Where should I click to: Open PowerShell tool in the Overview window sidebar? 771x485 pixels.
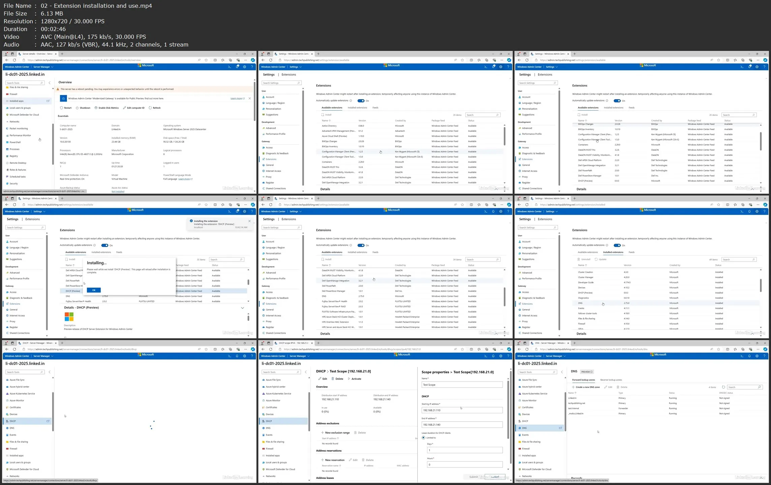(x=15, y=142)
